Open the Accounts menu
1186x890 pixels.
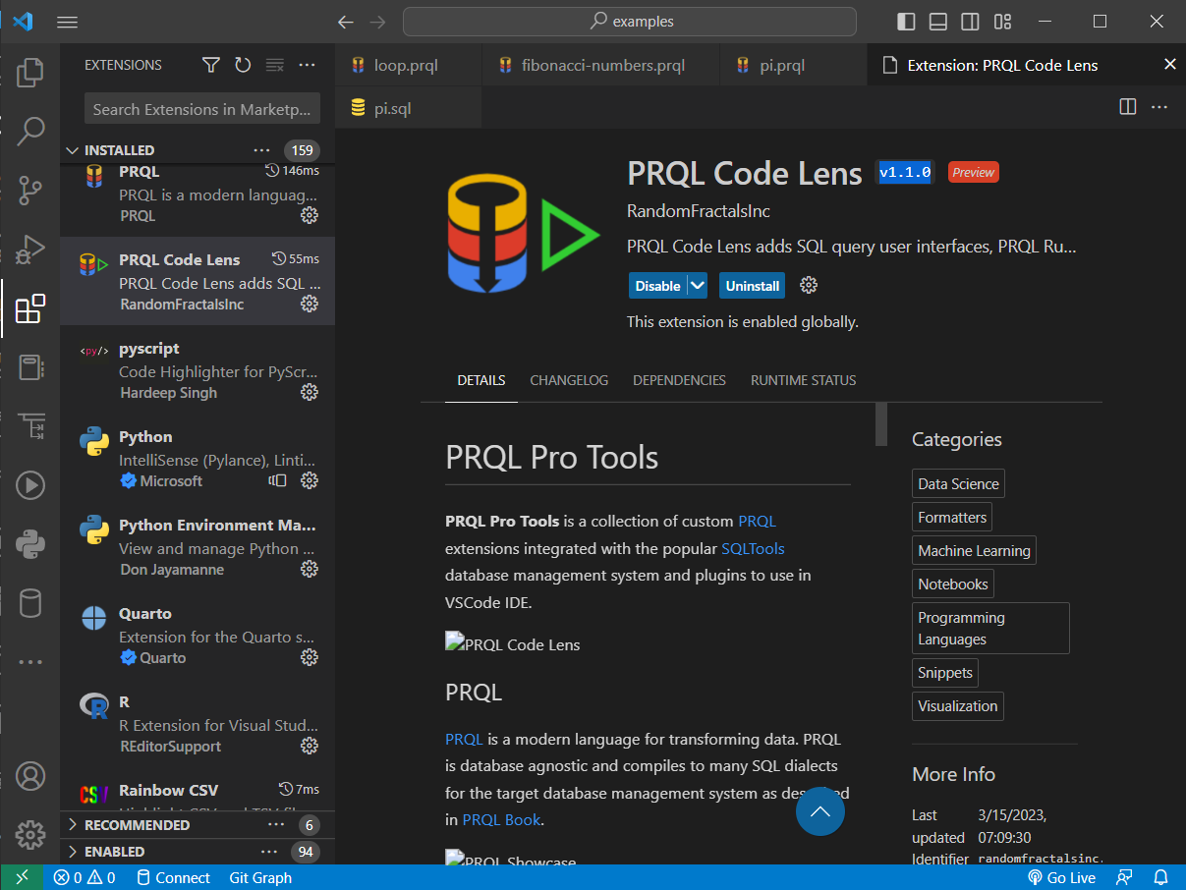[x=30, y=776]
